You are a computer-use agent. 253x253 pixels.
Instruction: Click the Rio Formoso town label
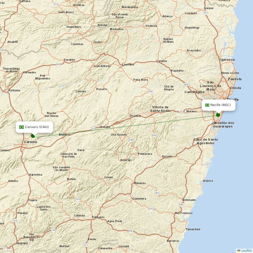pos(184,213)
